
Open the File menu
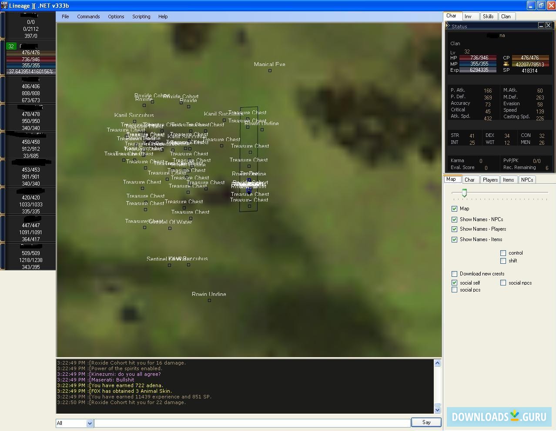[x=65, y=17]
